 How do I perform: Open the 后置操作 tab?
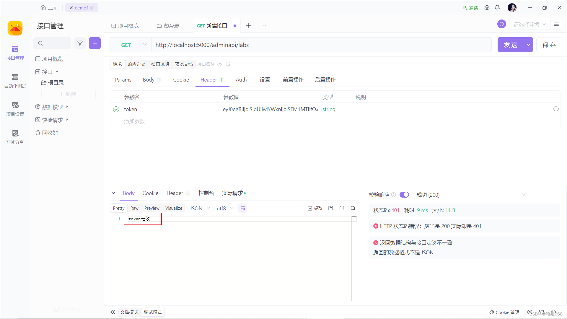325,80
